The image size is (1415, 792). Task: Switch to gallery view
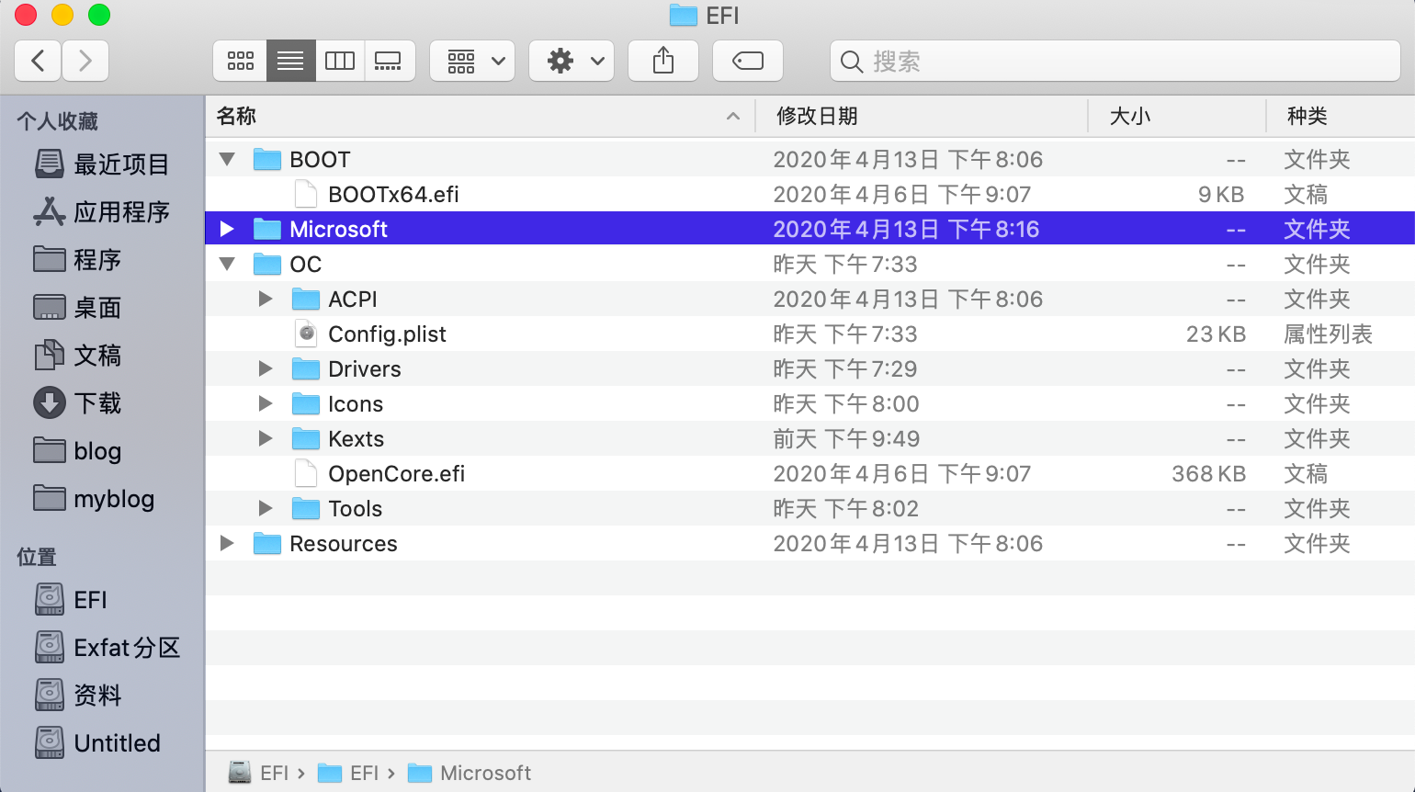pos(389,61)
